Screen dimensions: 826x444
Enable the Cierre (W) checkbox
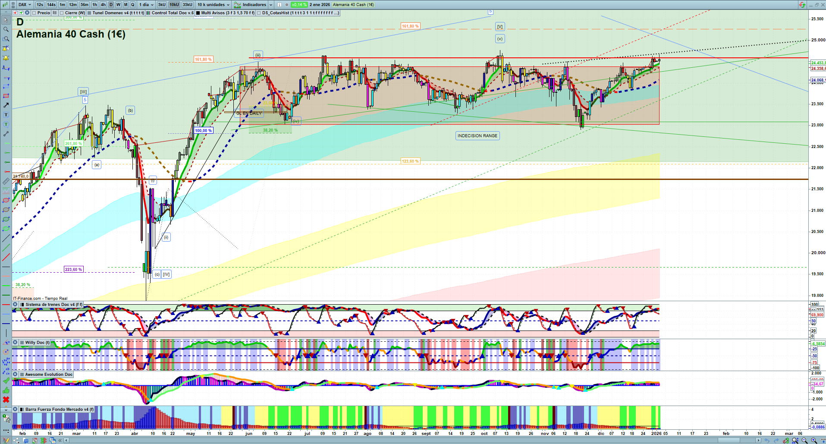62,13
